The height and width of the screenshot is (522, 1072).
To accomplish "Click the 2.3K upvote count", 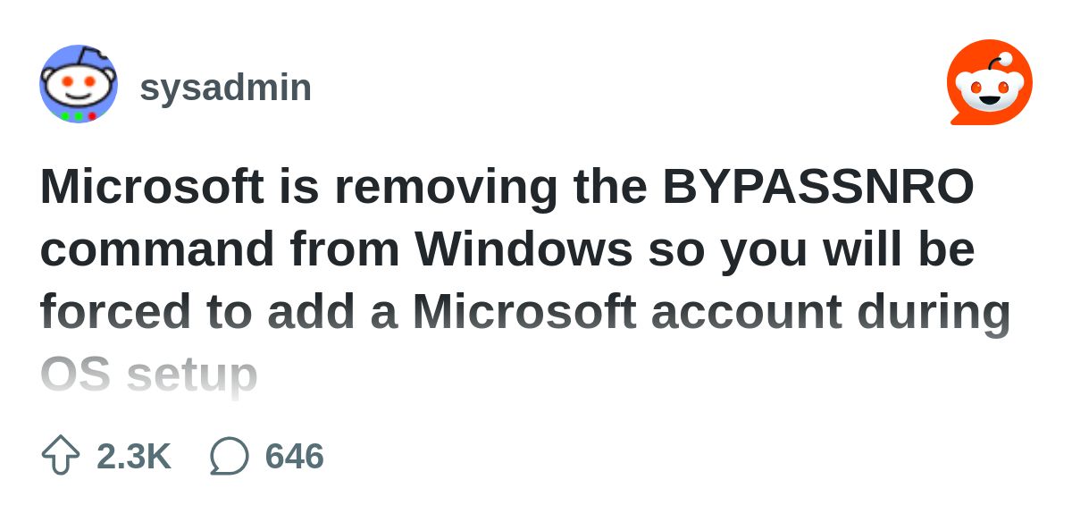I will [x=133, y=456].
